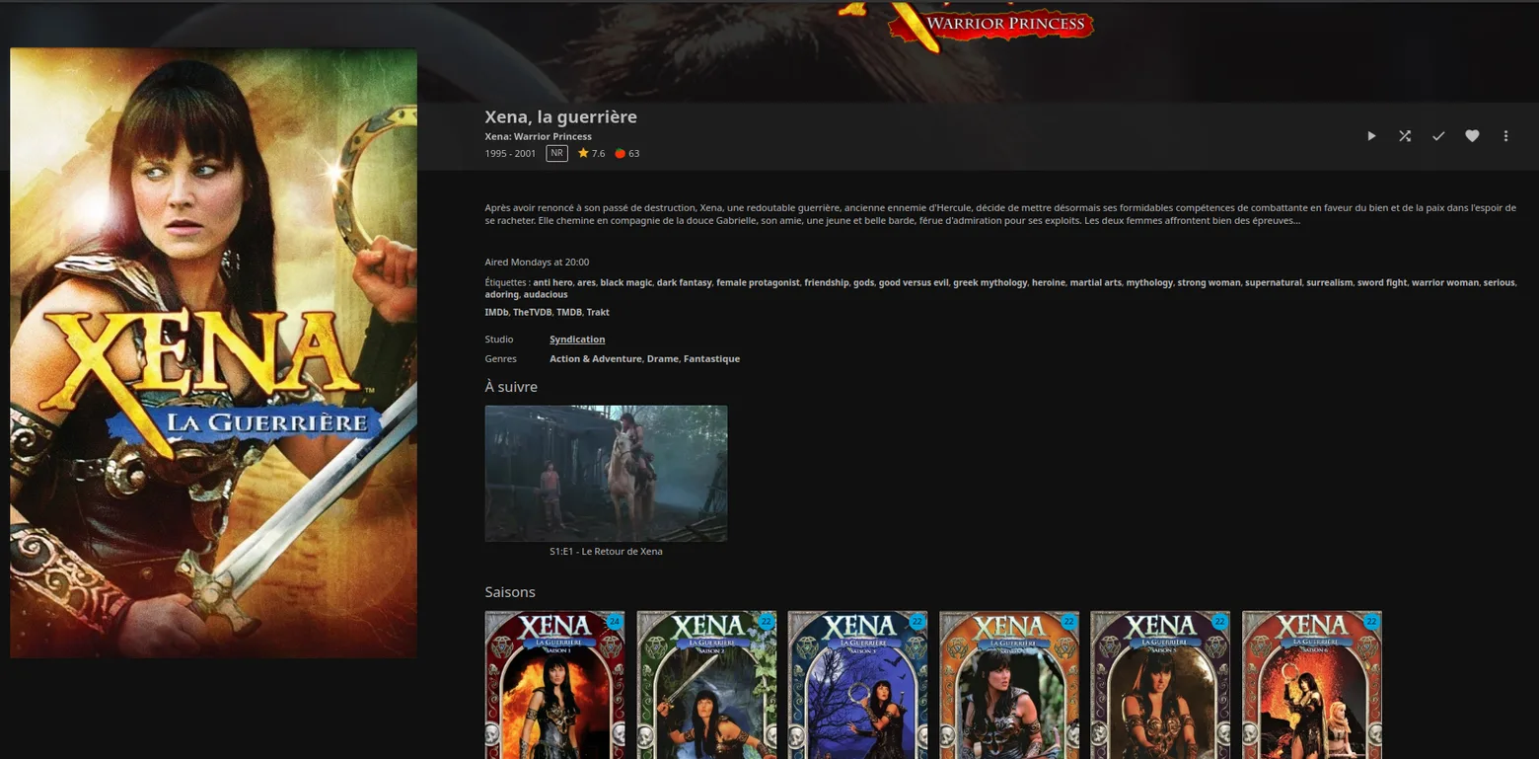The image size is (1539, 759).
Task: Click the '1995 - 2001' years text
Action: coord(510,154)
